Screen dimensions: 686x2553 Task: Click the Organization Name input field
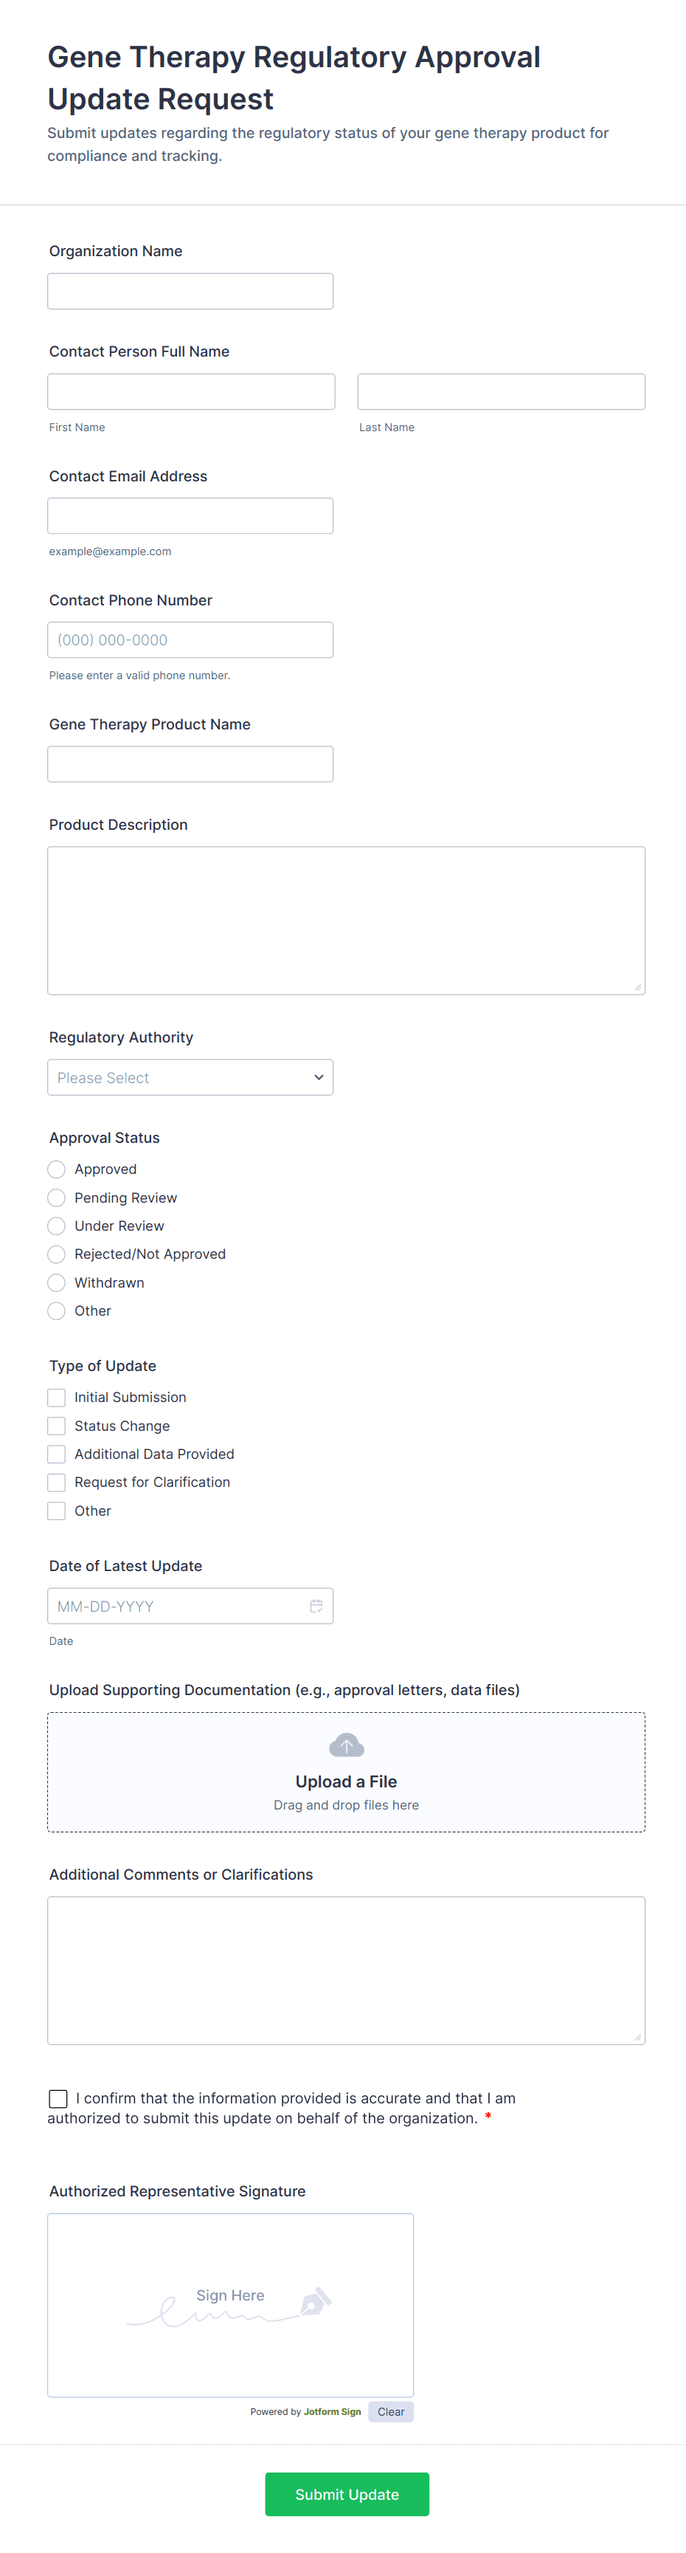pyautogui.click(x=190, y=292)
